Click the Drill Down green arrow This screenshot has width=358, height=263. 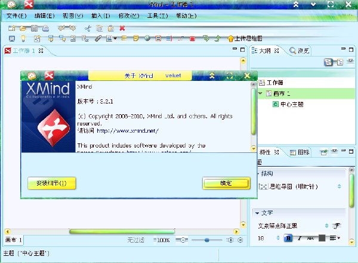(206, 38)
